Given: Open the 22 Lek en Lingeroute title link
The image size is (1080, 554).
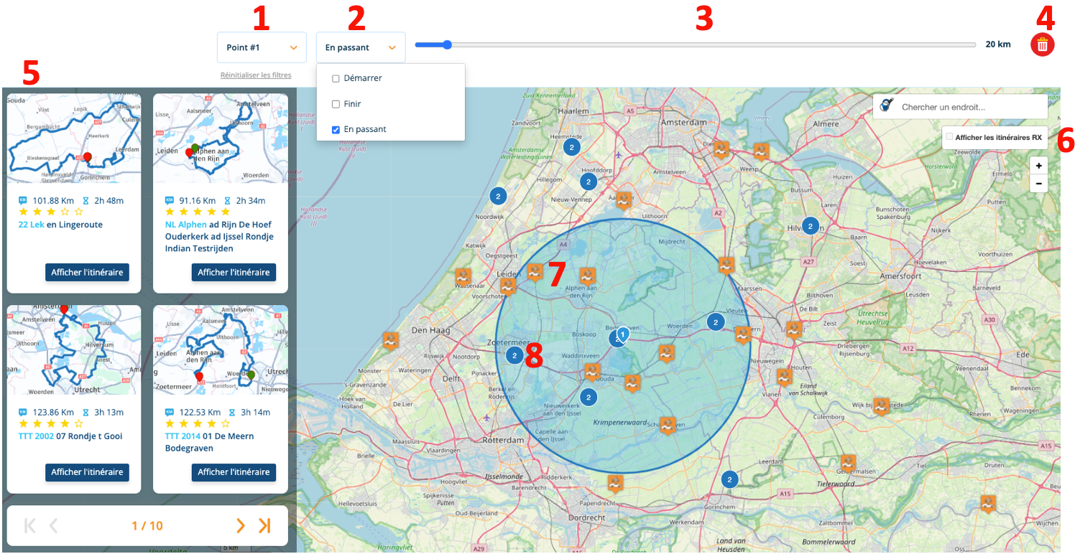Looking at the screenshot, I should [x=60, y=225].
